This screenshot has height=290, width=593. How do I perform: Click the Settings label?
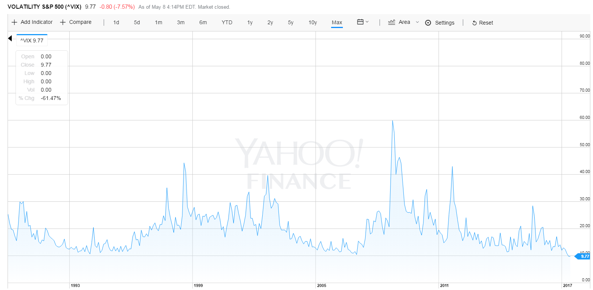tap(445, 23)
